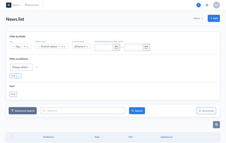The image size is (226, 143).
Task: Click the blue round notification icon
Action: (x=199, y=5)
